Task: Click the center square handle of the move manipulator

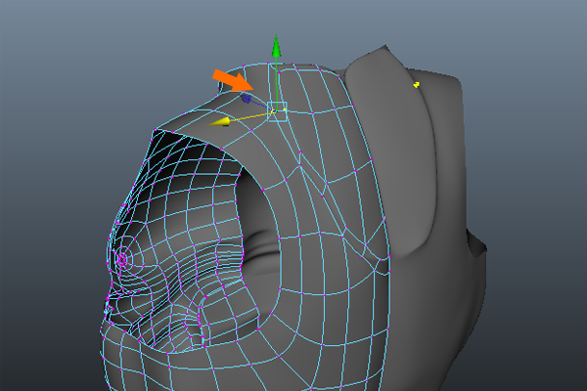Action: 277,111
